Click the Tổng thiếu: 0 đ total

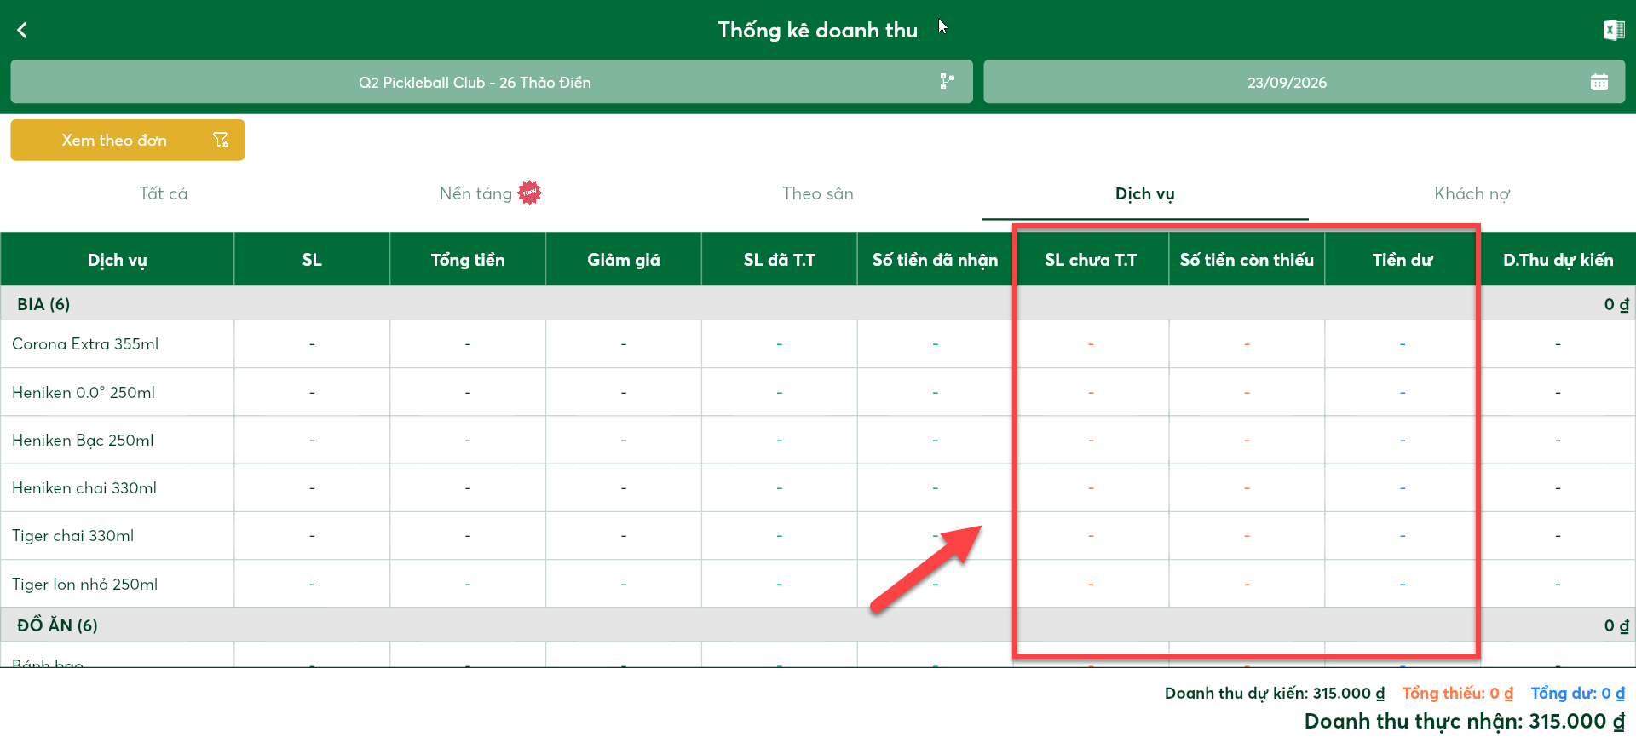1458,694
